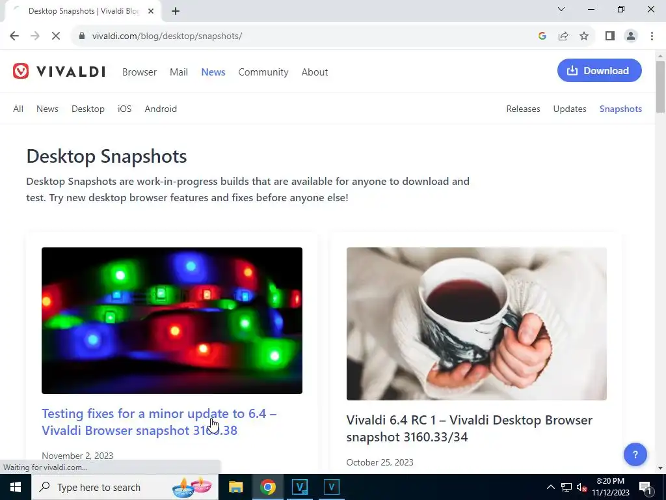This screenshot has width=666, height=500.
Task: Switch to the Releases tab
Action: click(523, 109)
